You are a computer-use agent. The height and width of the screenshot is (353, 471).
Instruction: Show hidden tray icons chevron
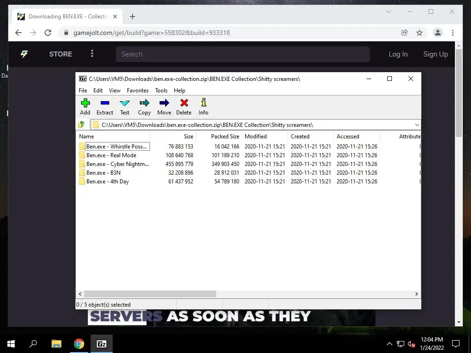tap(389, 344)
